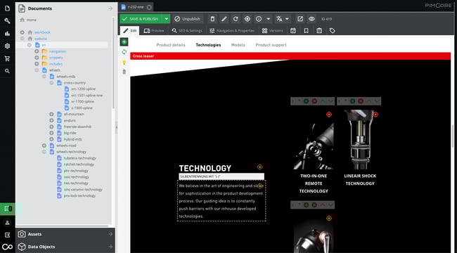The width and height of the screenshot is (457, 253).
Task: Switch to the Preview tab
Action: coord(154,31)
